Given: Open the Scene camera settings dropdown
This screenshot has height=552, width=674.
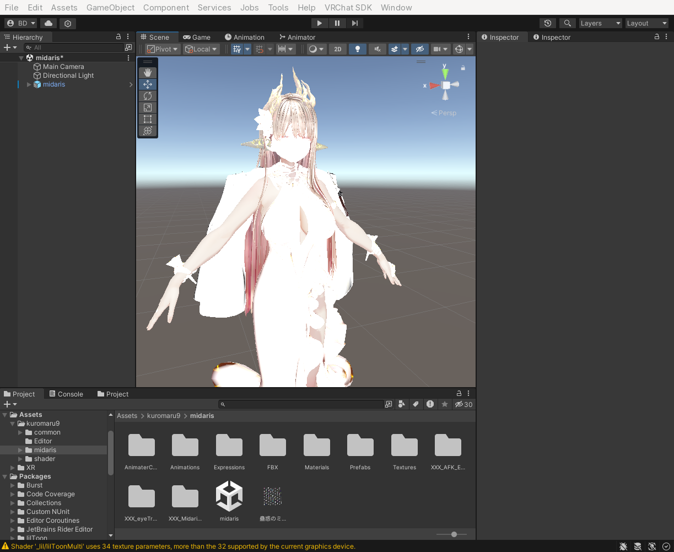Looking at the screenshot, I should coord(440,49).
